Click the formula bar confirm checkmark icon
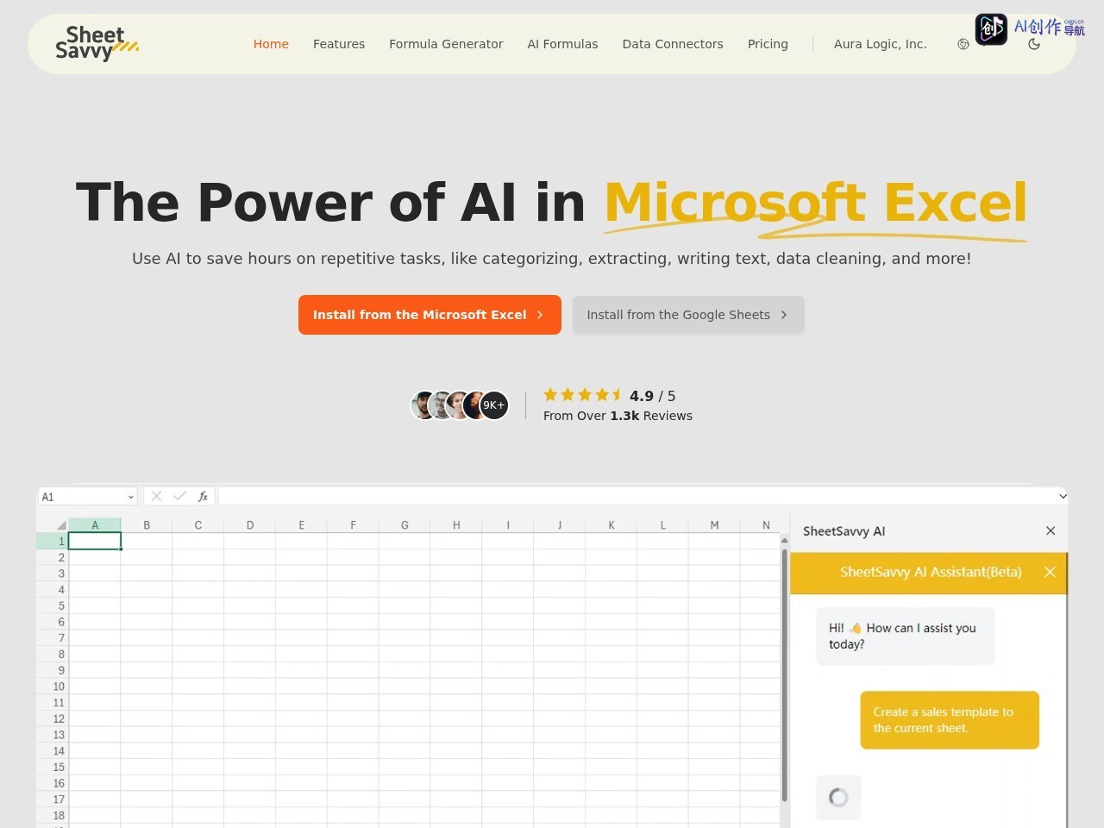The image size is (1104, 828). [179, 496]
